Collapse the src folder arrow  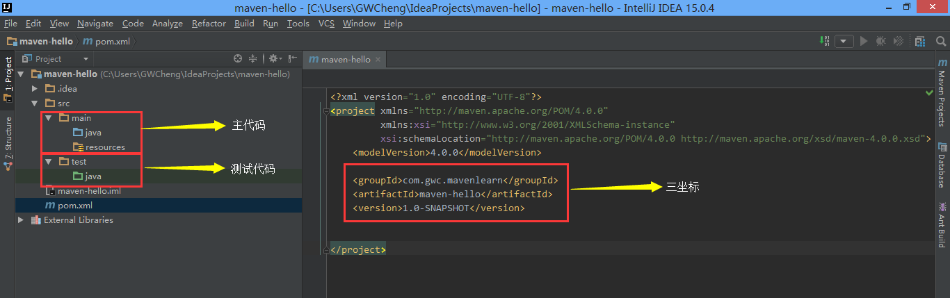tap(35, 104)
